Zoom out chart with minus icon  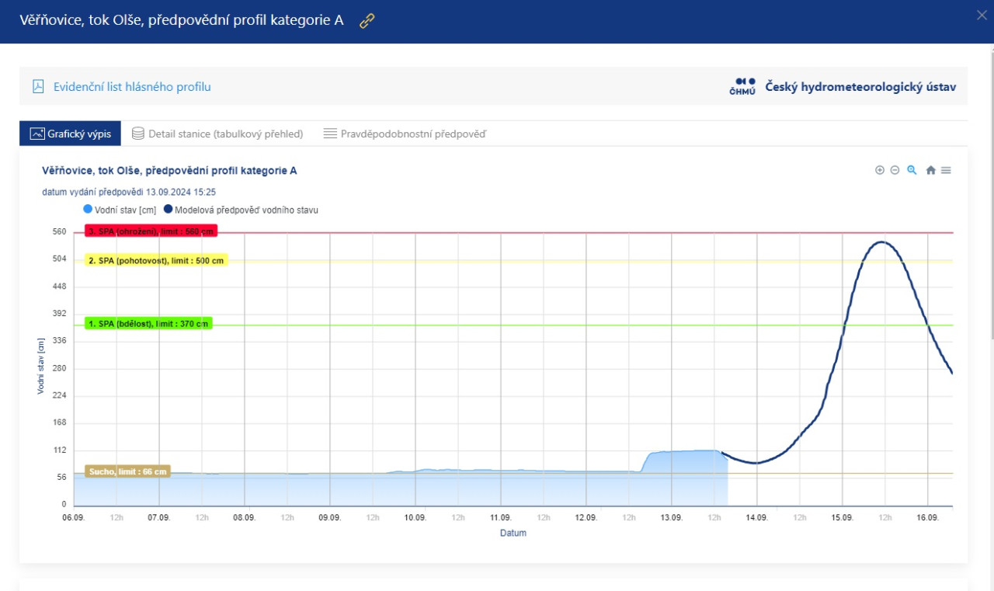coord(895,170)
